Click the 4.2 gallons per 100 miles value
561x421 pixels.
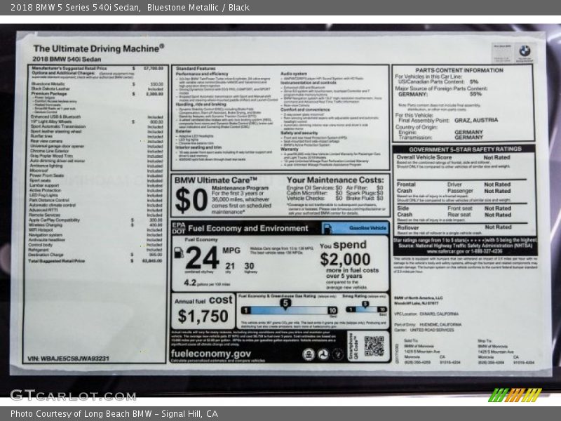[x=189, y=283]
